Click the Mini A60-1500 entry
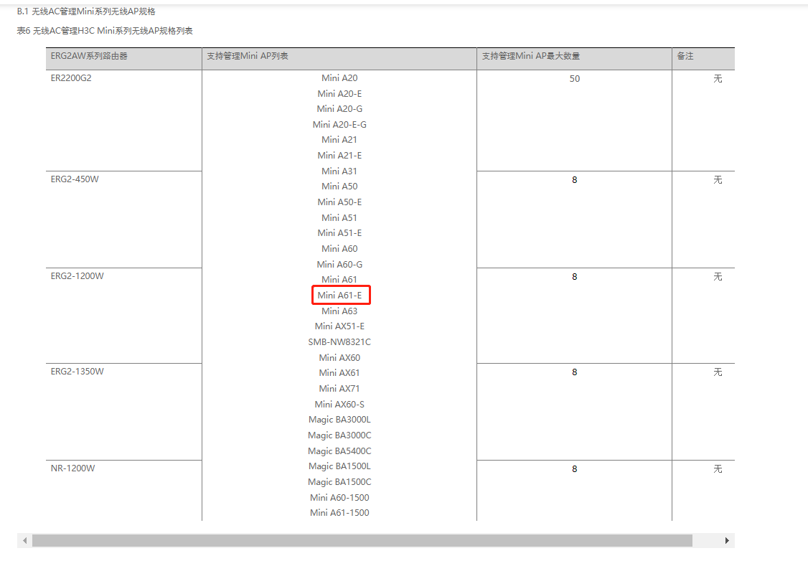Screen dimensions: 808x561 coord(339,498)
